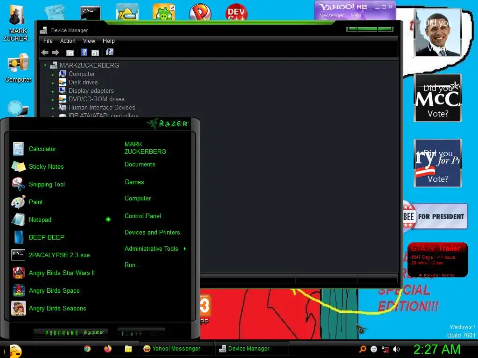Open Notepad icon in Start menu
The height and width of the screenshot is (358, 478).
click(18, 220)
